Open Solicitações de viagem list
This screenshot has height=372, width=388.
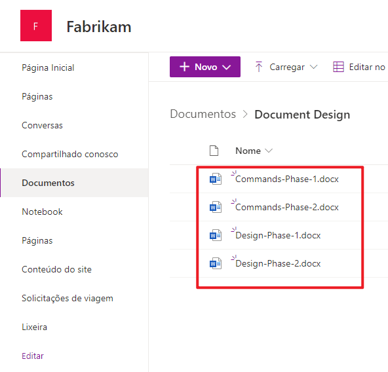coord(68,298)
